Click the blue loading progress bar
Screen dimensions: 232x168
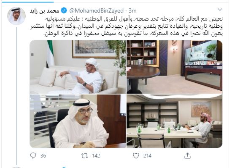point(27,2)
